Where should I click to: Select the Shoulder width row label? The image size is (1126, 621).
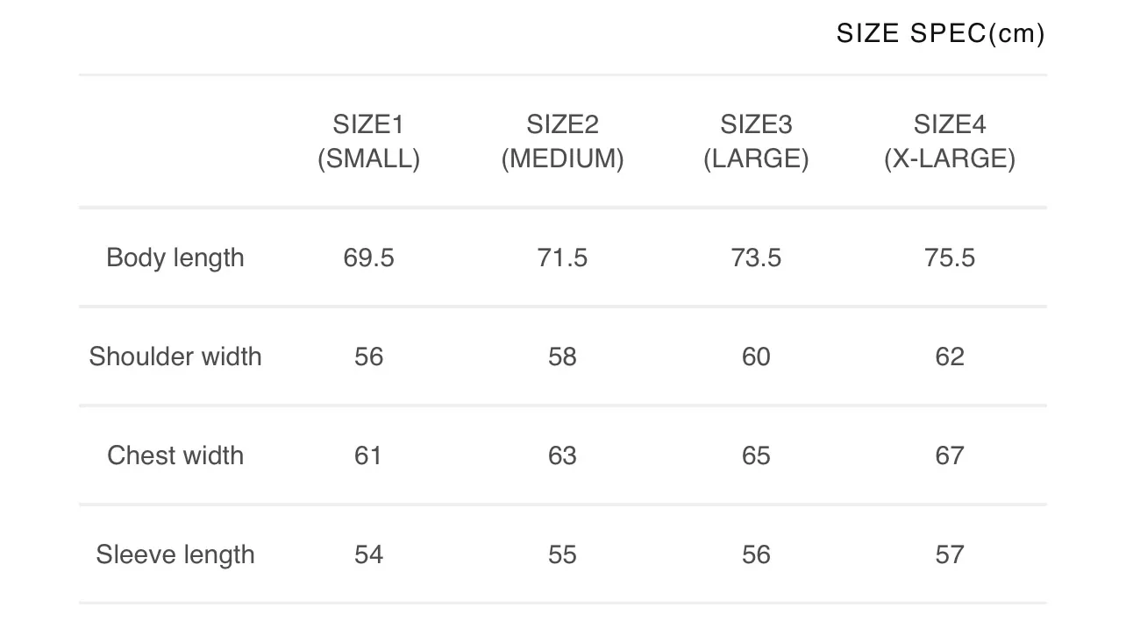tap(175, 356)
